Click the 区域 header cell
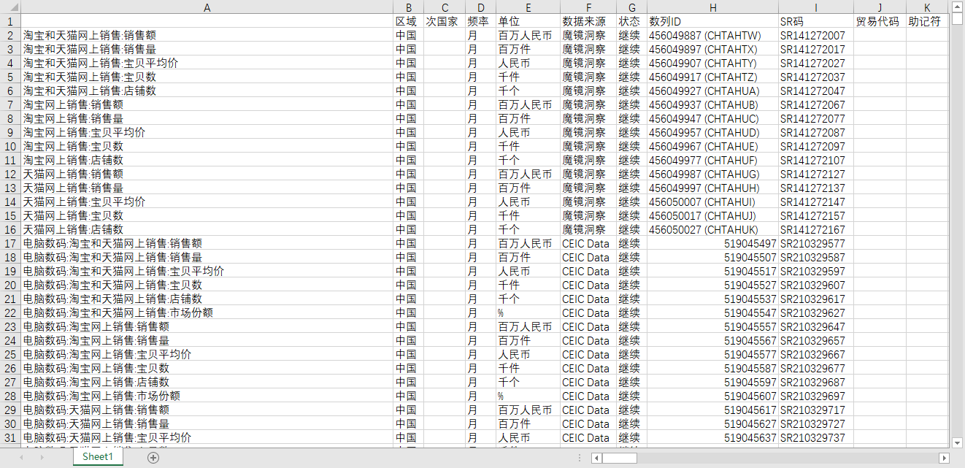 coord(408,21)
